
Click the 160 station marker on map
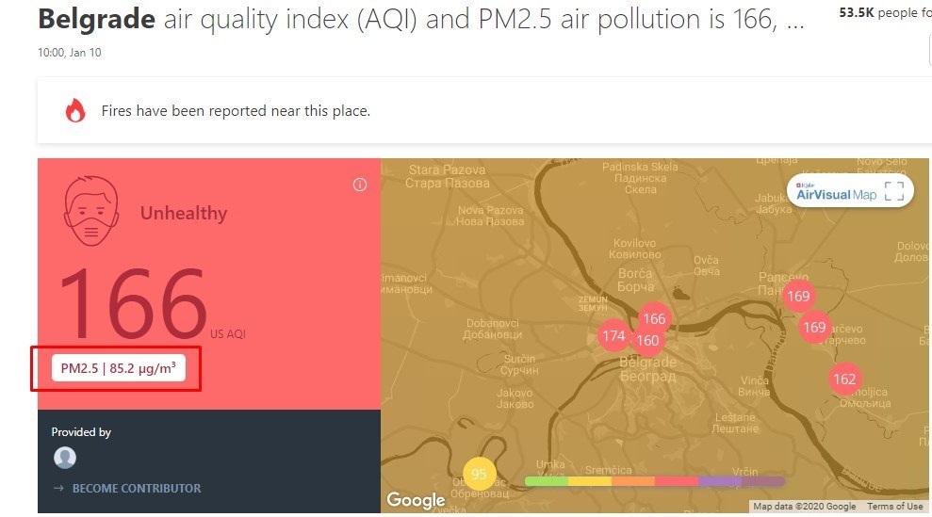pyautogui.click(x=648, y=341)
